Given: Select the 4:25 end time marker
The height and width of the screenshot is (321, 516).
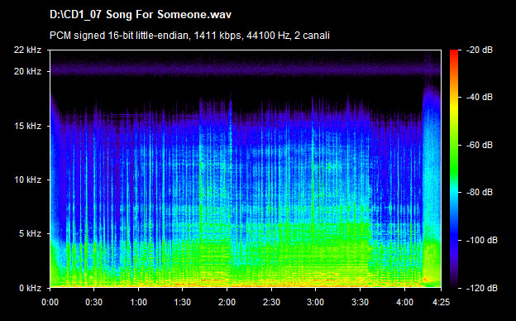Looking at the screenshot, I should coord(441,302).
